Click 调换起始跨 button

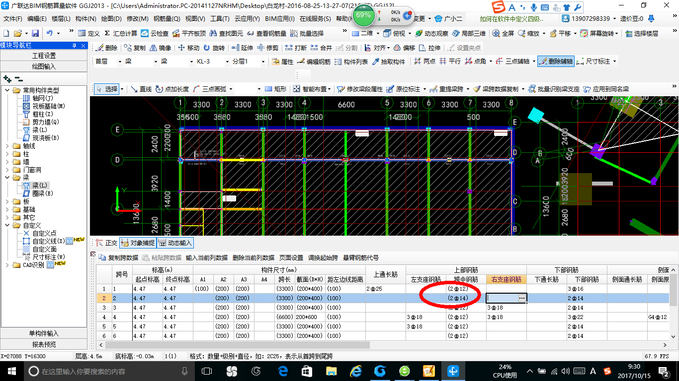(323, 257)
